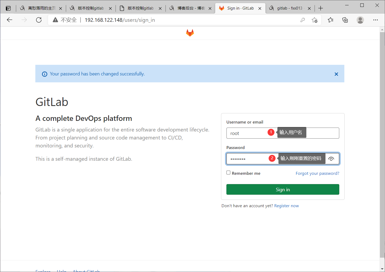This screenshot has height=272, width=385.
Task: Open browser profile avatar
Action: click(x=360, y=20)
